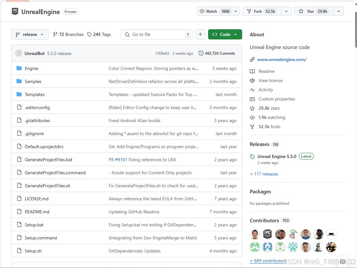The height and width of the screenshot is (268, 357).
Task: Click the .editorconfig file icon
Action: point(19,107)
